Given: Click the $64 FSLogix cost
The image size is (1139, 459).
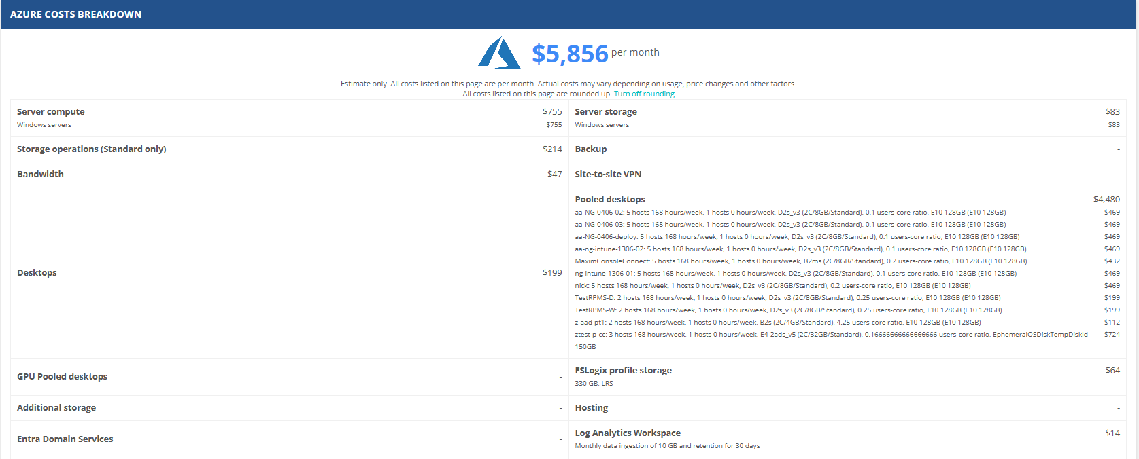Looking at the screenshot, I should pyautogui.click(x=1112, y=370).
